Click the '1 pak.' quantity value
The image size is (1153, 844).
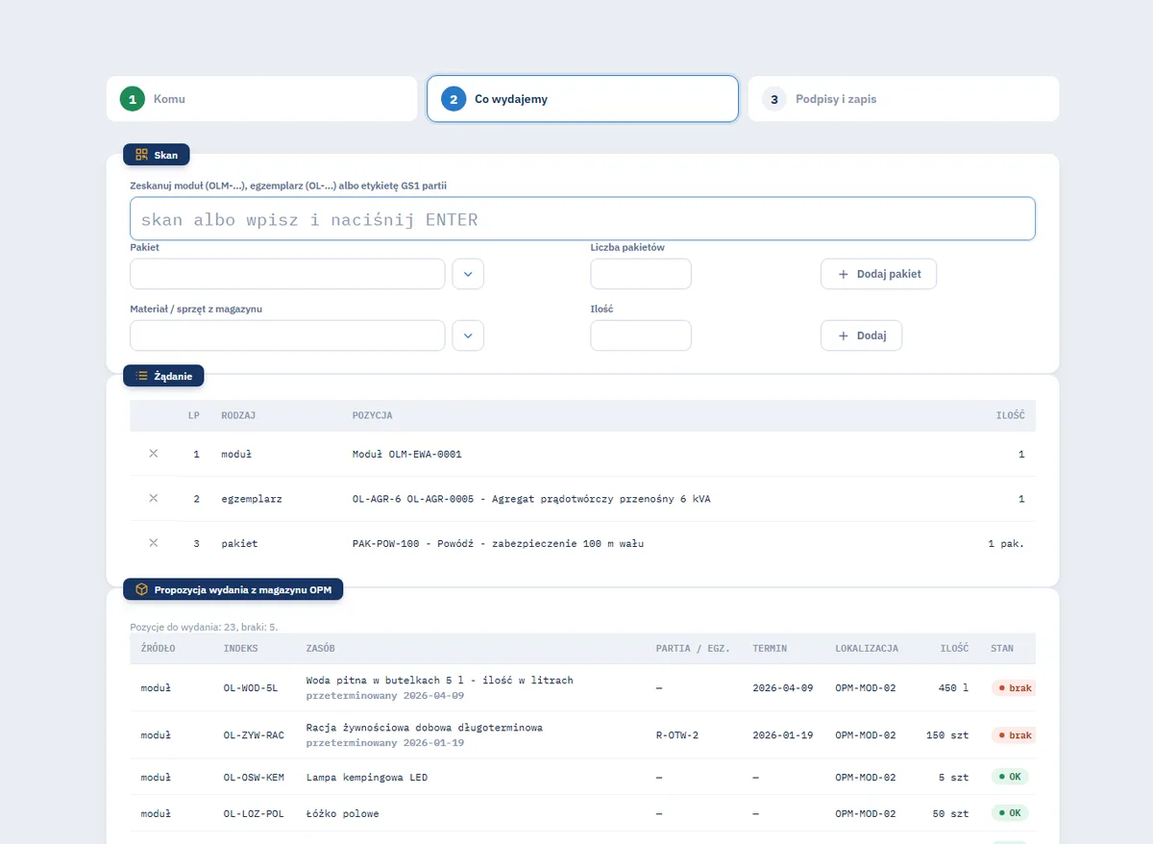1006,543
